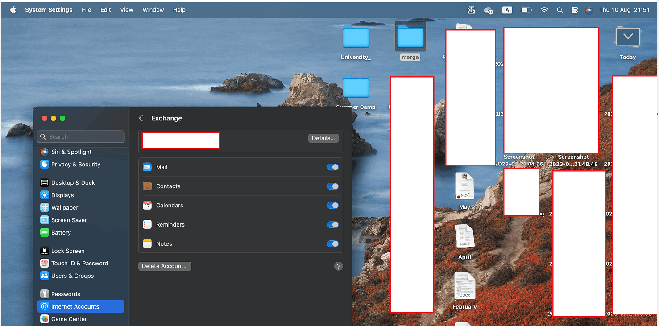Open the View menu

[127, 10]
